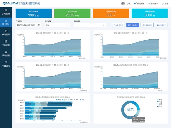
Task: Click 棉花 label in donut center
Action: (x=130, y=110)
